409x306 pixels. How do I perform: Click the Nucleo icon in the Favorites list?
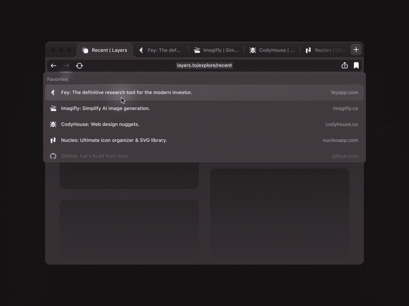[x=53, y=140]
